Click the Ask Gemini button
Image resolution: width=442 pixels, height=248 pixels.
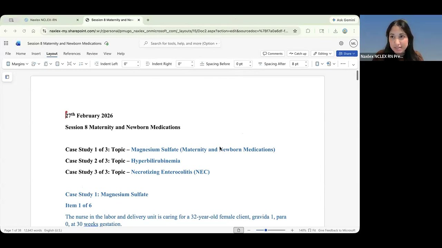(343, 20)
